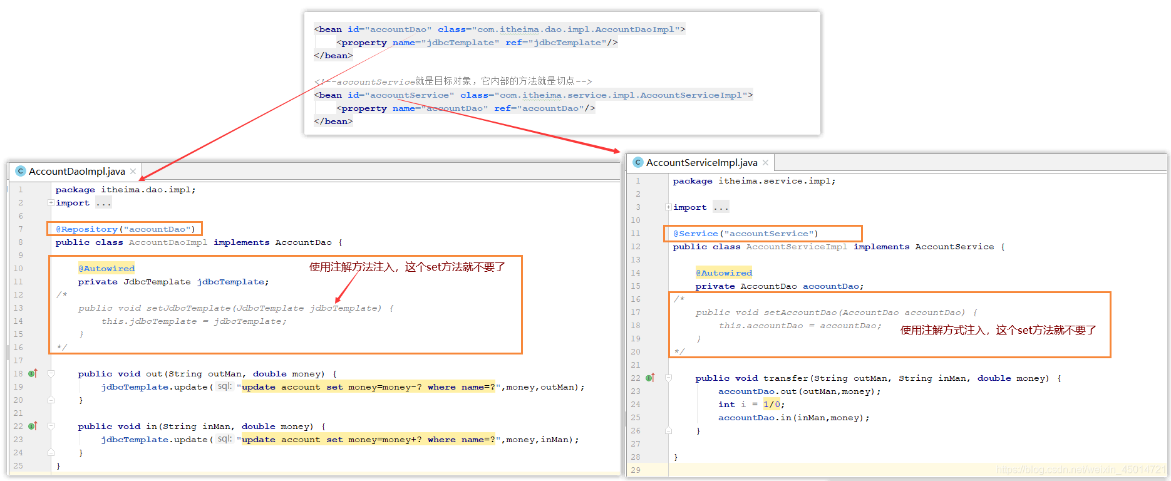
Task: Click line number 18 in AccountDaoImpl gutter
Action: click(18, 374)
